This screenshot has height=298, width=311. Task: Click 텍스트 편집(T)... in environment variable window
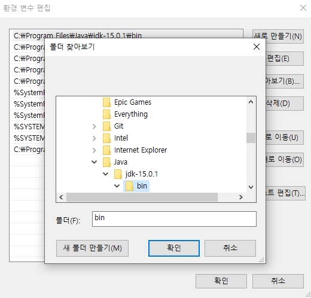[x=285, y=193]
